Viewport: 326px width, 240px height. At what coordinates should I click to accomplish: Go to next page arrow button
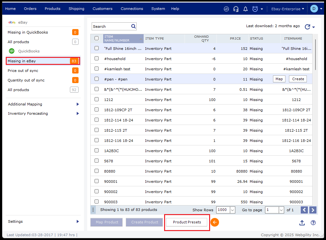[x=313, y=210]
